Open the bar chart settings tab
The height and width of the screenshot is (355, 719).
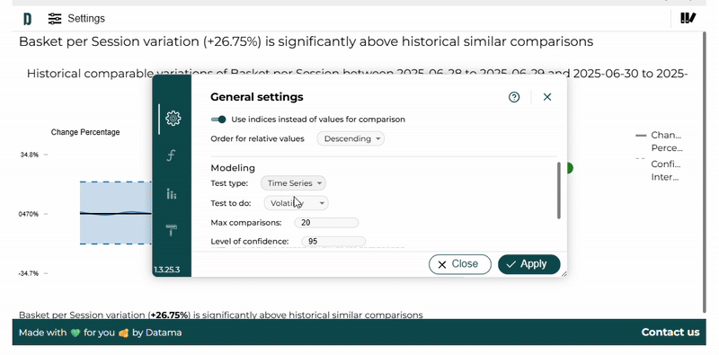[172, 193]
